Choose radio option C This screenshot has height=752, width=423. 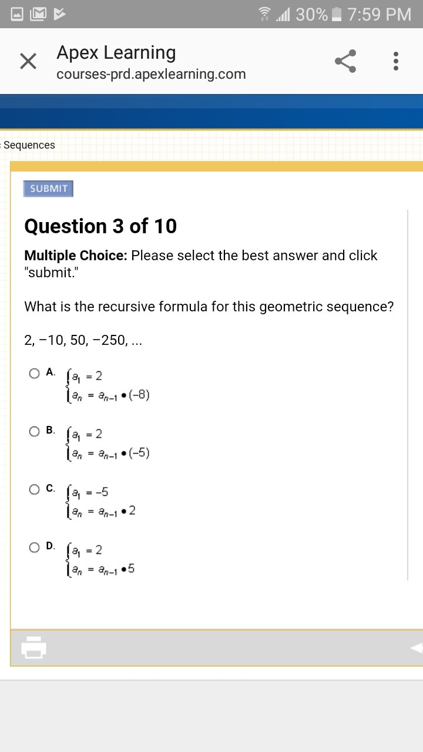coord(35,489)
